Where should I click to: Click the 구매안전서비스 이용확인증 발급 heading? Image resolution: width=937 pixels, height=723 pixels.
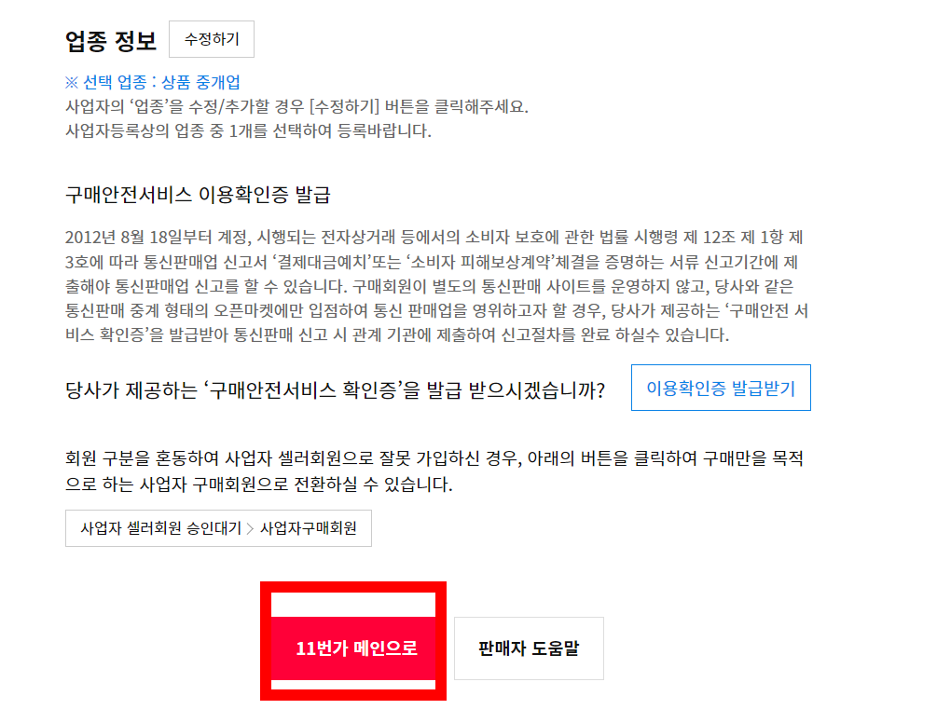[198, 195]
